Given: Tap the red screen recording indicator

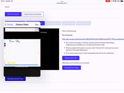Looking at the screenshot, I should pos(108,1).
